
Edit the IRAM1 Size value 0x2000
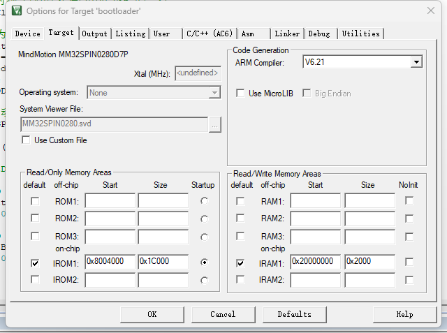pyautogui.click(x=370, y=262)
